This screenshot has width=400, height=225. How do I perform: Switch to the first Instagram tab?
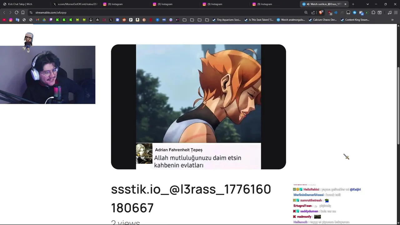125,4
